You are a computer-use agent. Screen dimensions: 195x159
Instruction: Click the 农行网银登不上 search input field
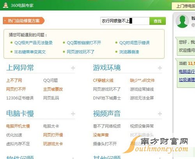[x=125, y=21]
